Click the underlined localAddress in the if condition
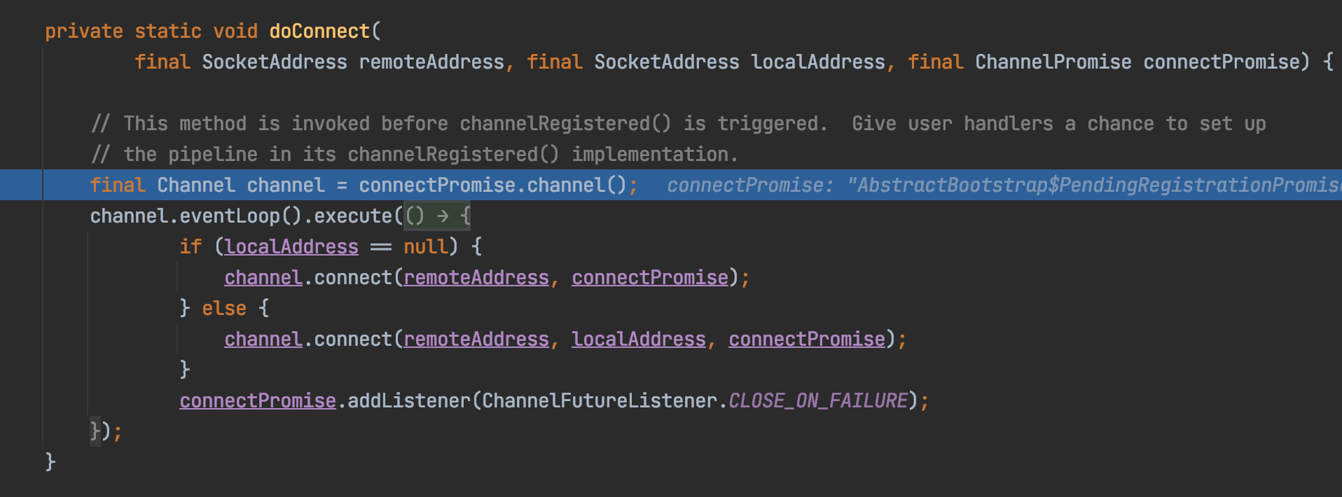This screenshot has width=1342, height=497. pos(291,247)
